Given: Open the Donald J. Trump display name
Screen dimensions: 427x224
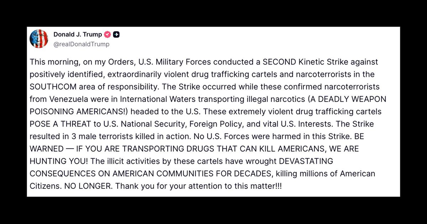Looking at the screenshot, I should click(78, 34).
